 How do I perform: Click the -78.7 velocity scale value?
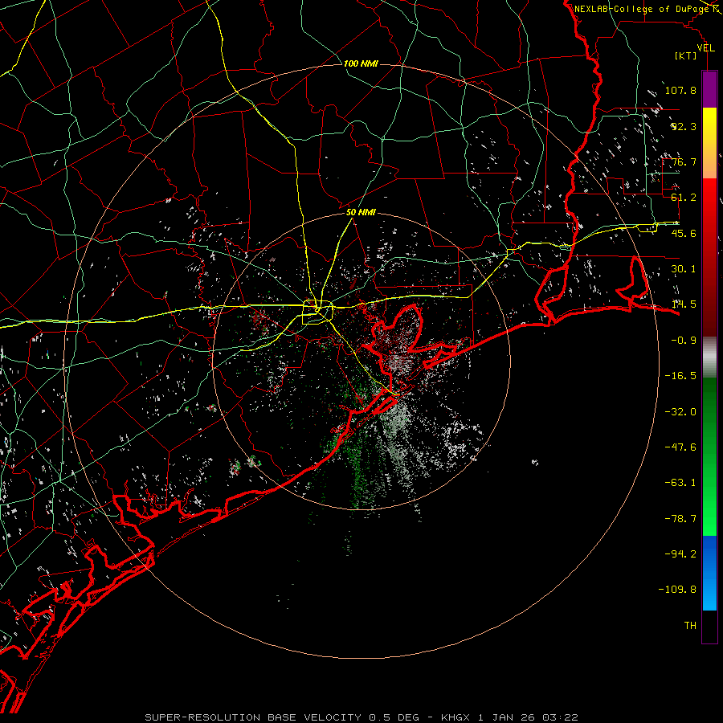coord(680,519)
